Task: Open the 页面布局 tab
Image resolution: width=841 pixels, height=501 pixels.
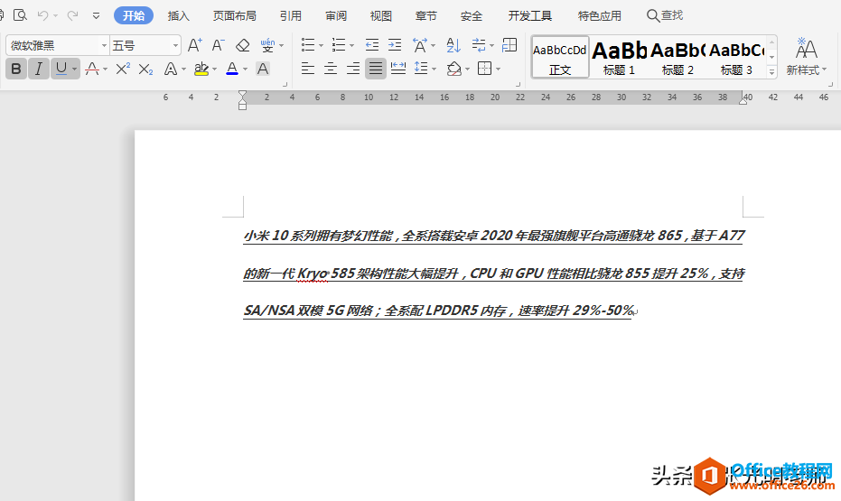Action: pyautogui.click(x=234, y=16)
